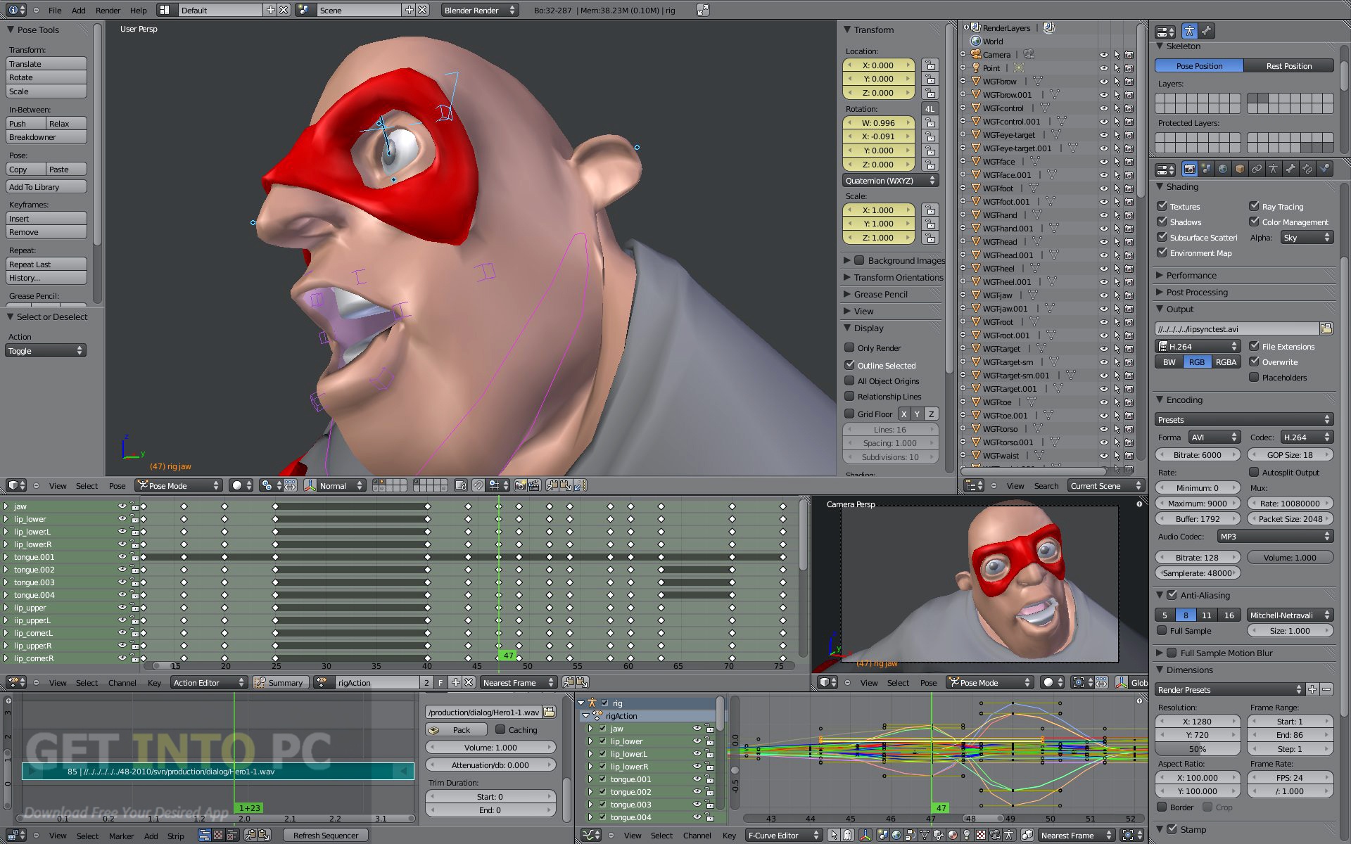
Task: Click the Rest Position button
Action: click(1288, 65)
